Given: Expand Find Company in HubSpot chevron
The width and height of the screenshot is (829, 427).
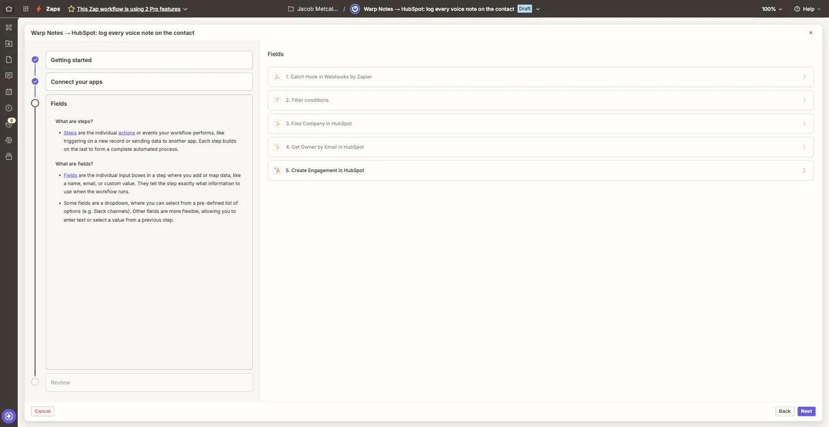Looking at the screenshot, I should 804,124.
